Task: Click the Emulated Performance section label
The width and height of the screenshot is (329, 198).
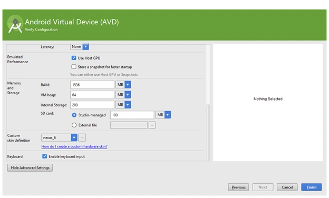Action: tap(17, 60)
